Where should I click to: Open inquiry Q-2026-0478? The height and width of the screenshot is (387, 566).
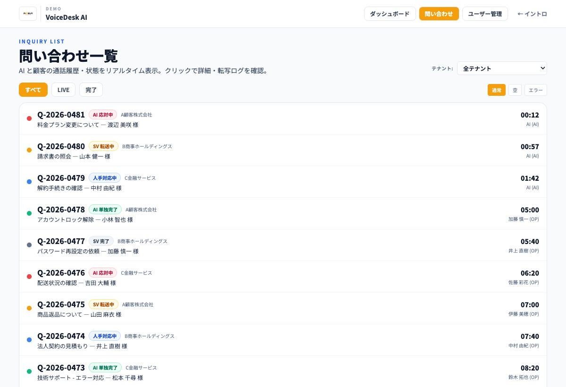pyautogui.click(x=283, y=214)
